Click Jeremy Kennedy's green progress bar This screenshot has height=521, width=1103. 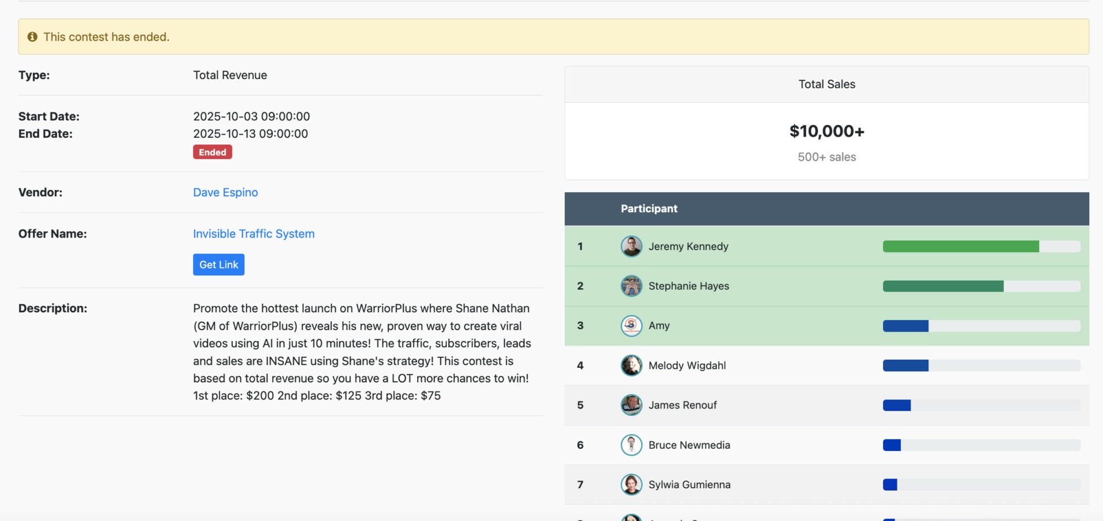click(x=960, y=247)
